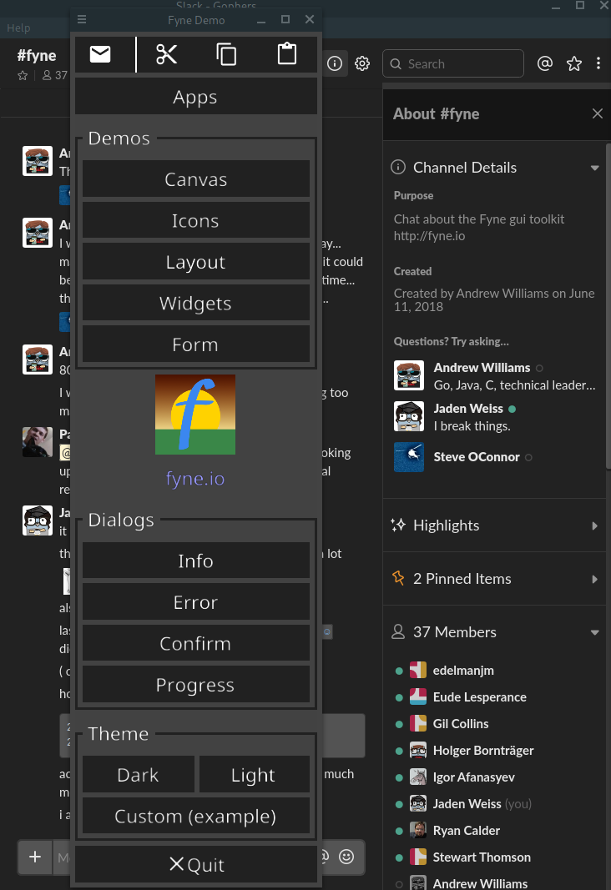
Task: Click the emoji icon in Slack's message bar
Action: (348, 857)
